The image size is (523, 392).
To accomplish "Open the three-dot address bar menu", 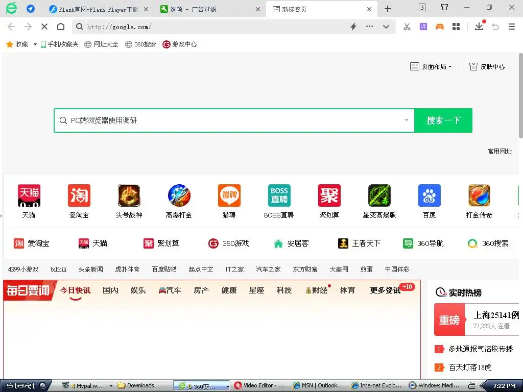I will click(x=370, y=27).
